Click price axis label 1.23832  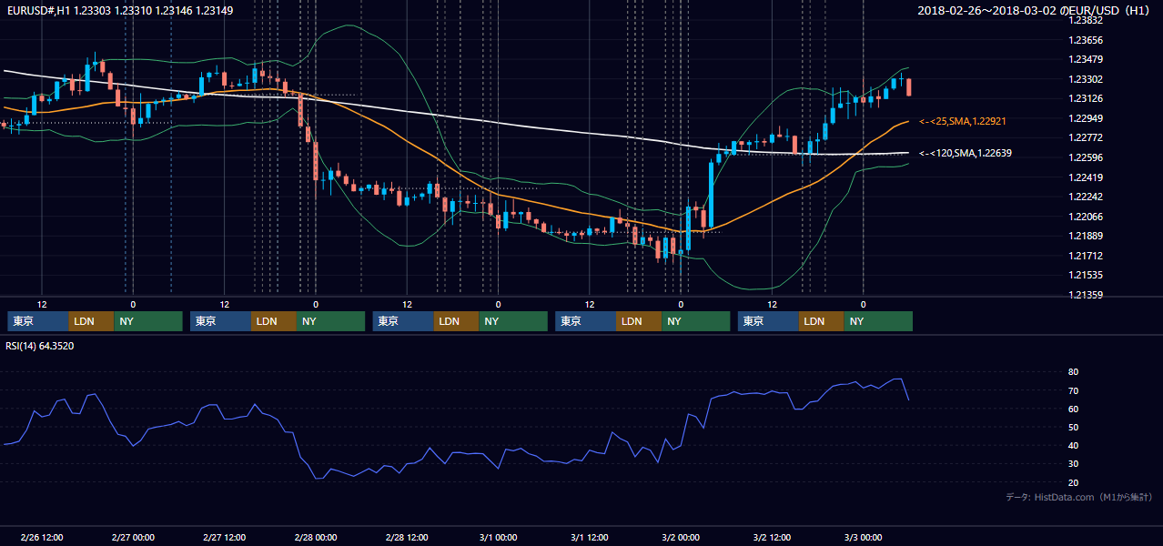(x=1086, y=20)
